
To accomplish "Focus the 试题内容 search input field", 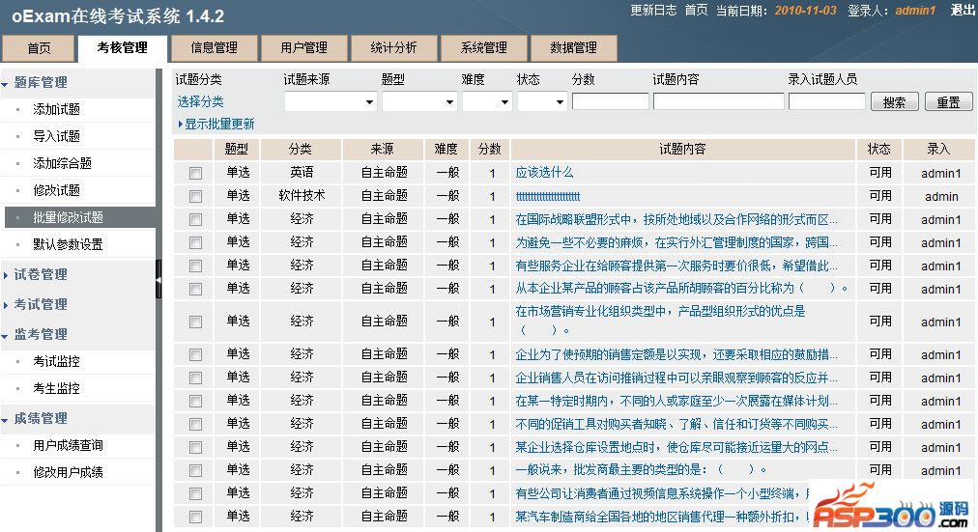I will (x=718, y=101).
